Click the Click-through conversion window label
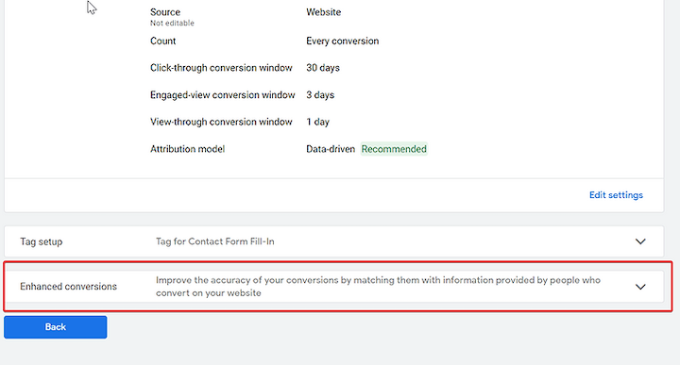 coord(221,68)
